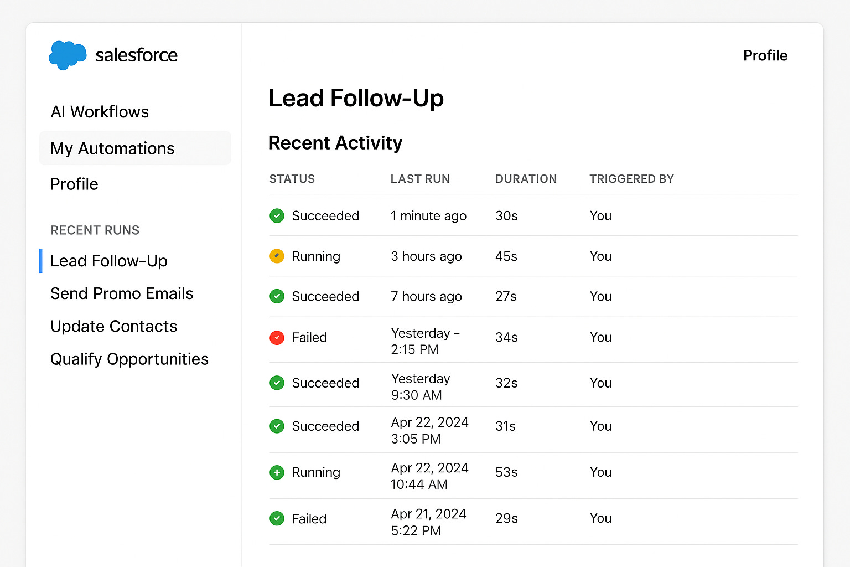Click the Salesforce cloud logo
Image resolution: width=850 pixels, height=567 pixels.
[68, 55]
